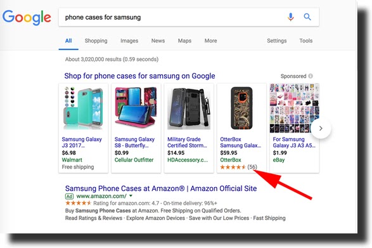
Task: Click the green Ad badge icon
Action: [69, 196]
